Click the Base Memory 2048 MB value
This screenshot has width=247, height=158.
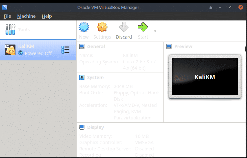point(123,86)
